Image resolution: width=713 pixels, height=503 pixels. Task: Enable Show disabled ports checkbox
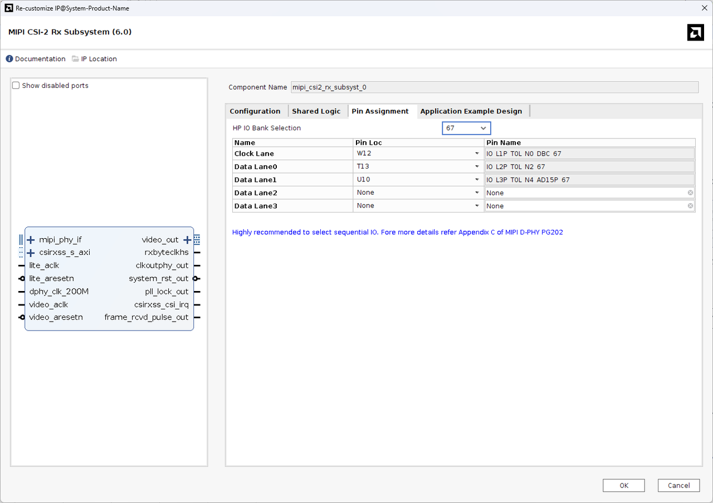pos(16,86)
